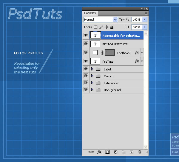This screenshot has height=162, width=179.
Task: Create a new group folder
Action: [x=124, y=152]
